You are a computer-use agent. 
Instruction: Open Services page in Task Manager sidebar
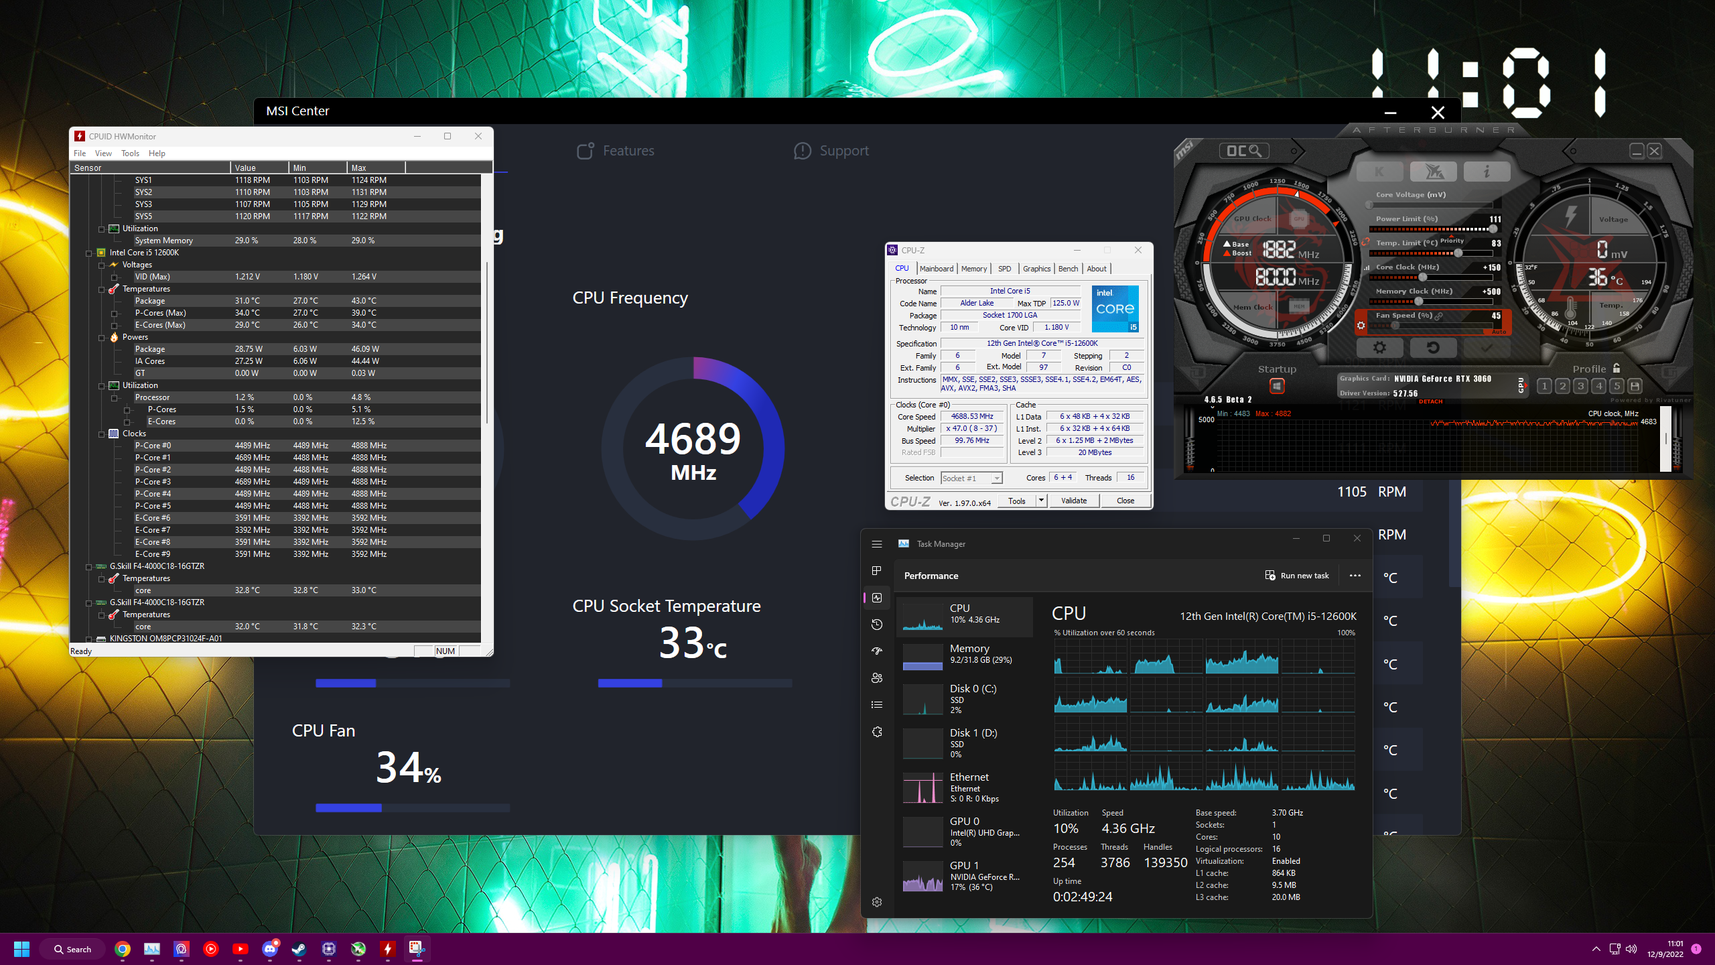(x=877, y=732)
